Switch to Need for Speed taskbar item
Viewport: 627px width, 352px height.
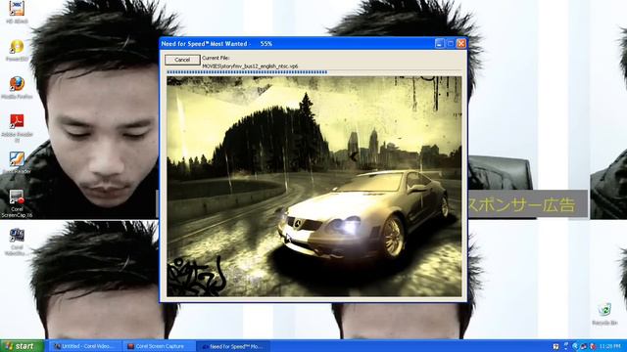[234, 346]
